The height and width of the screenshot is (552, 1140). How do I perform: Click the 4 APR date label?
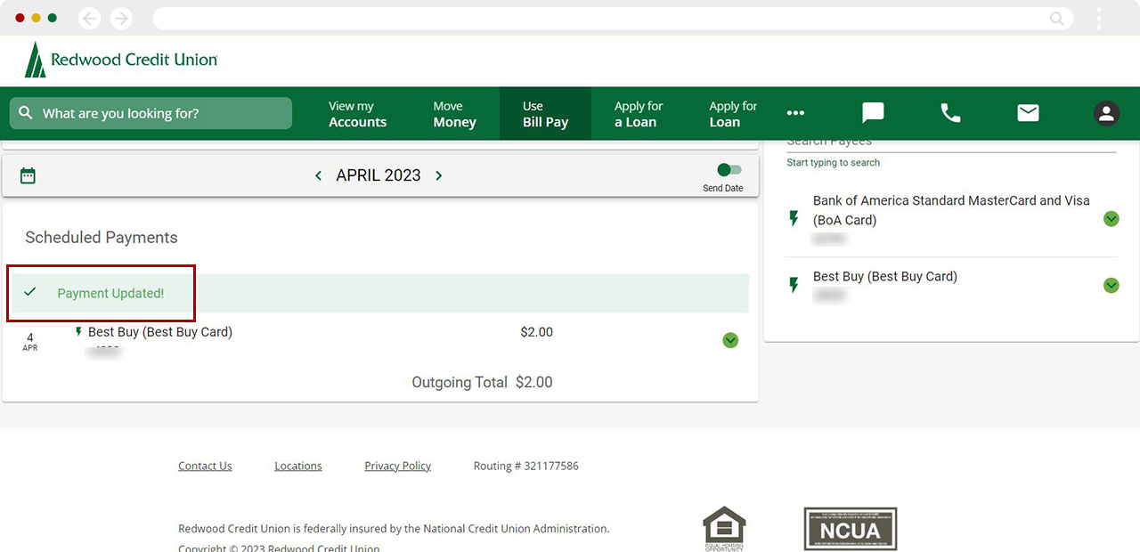30,342
